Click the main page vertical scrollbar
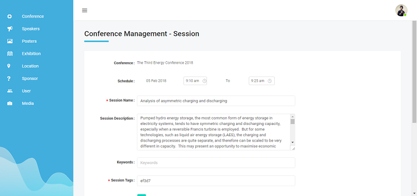 (415, 72)
